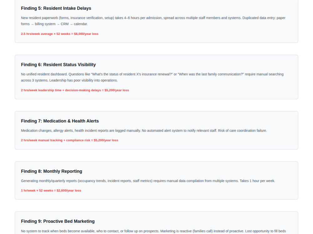Image resolution: width=313 pixels, height=234 pixels.
Task: Click the heading 'Finding 6: Resident Status Visibility'
Action: click(58, 65)
